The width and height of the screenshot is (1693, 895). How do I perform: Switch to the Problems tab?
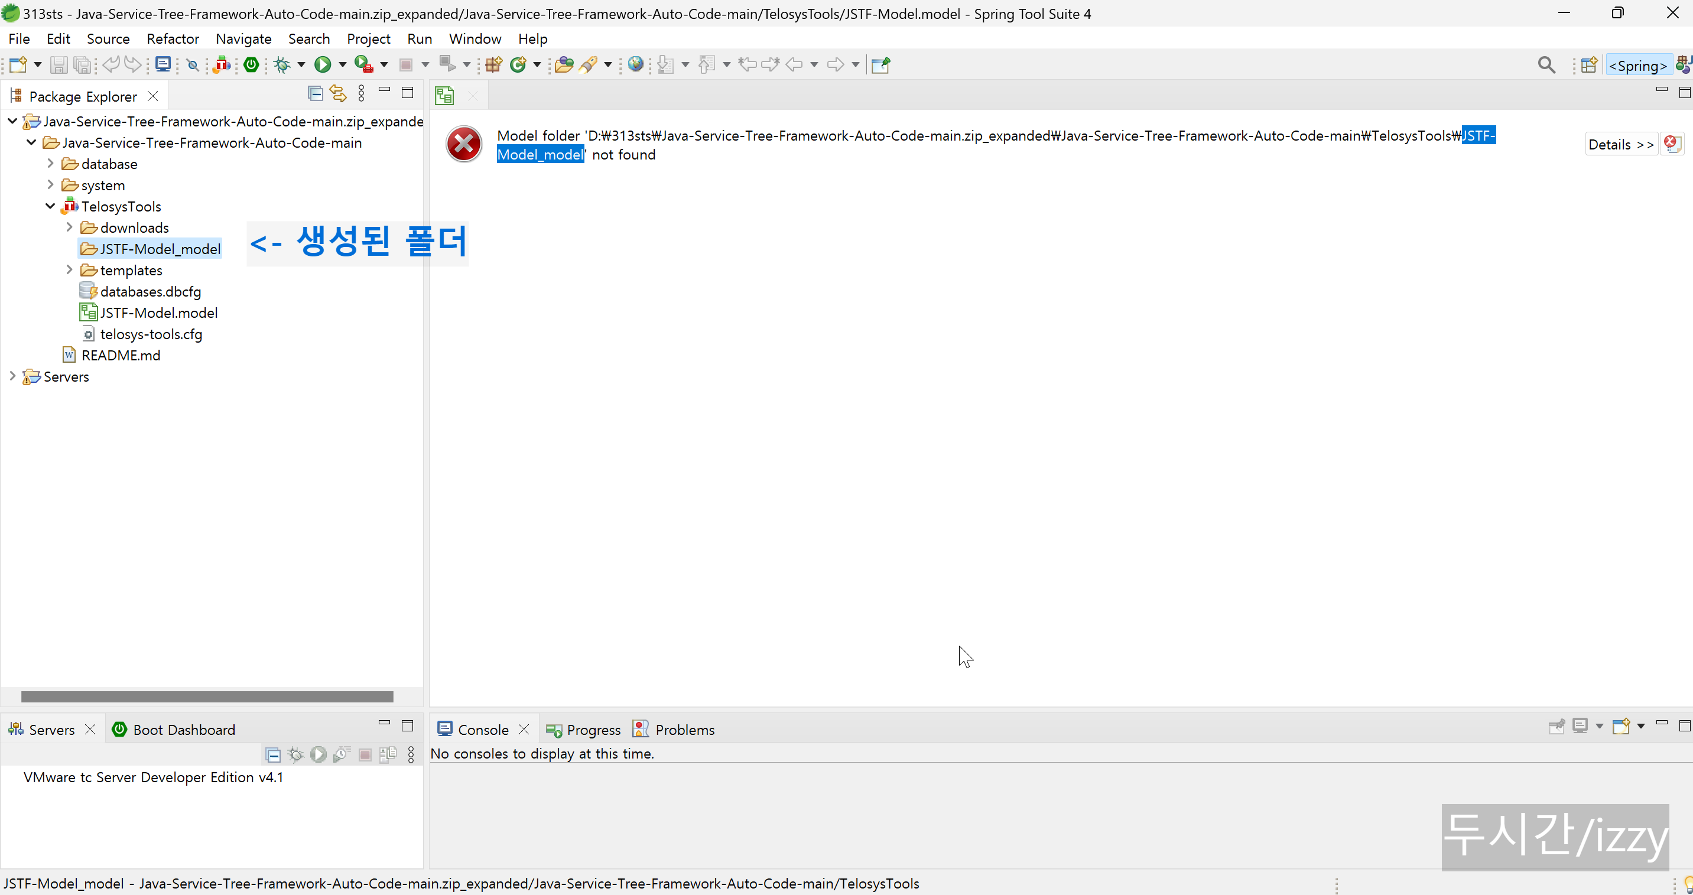[674, 730]
